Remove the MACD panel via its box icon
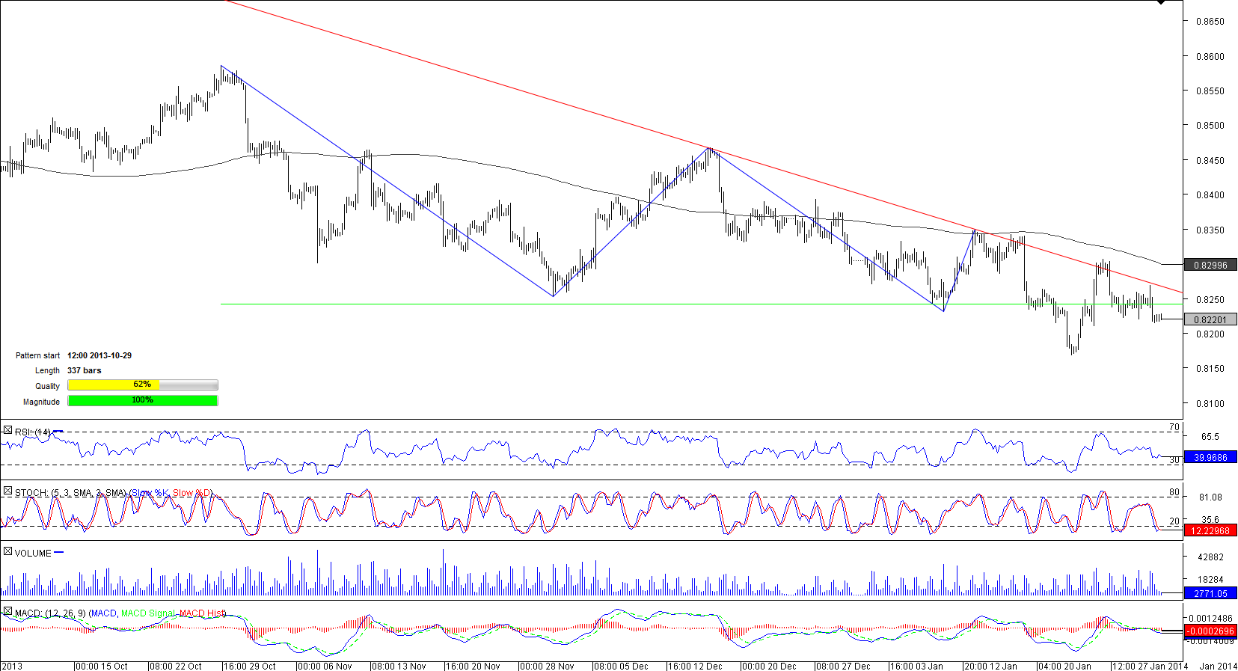 [7, 612]
